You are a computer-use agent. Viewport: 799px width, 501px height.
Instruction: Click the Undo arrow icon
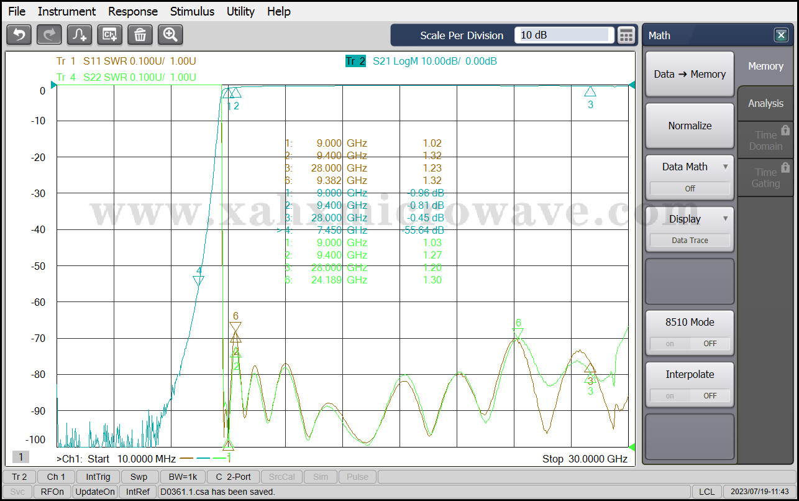click(19, 35)
